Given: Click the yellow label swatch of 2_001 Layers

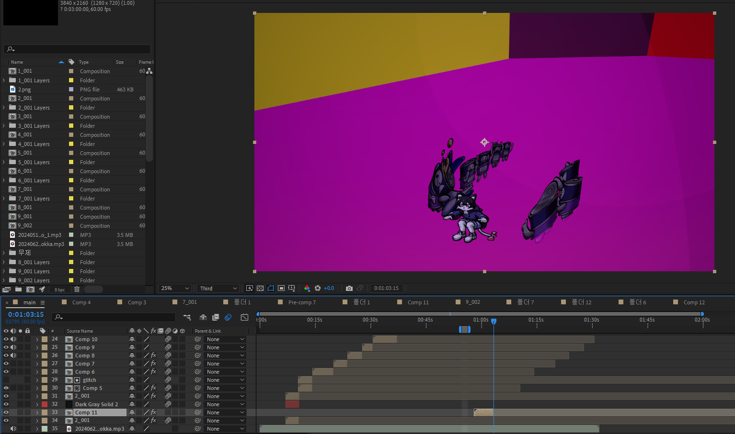Looking at the screenshot, I should click(x=71, y=108).
